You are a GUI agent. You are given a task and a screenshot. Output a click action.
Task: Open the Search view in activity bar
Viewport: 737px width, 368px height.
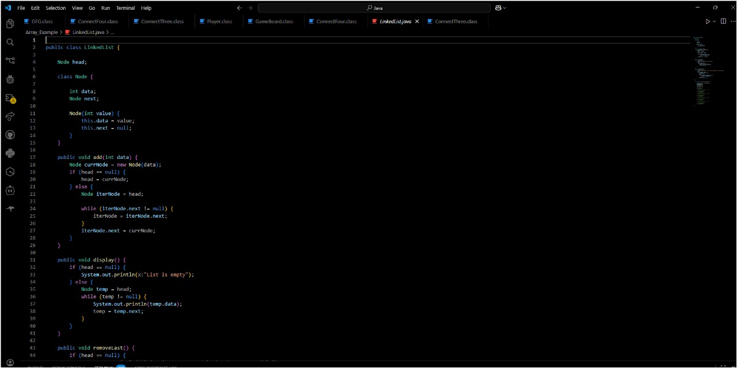click(x=10, y=42)
